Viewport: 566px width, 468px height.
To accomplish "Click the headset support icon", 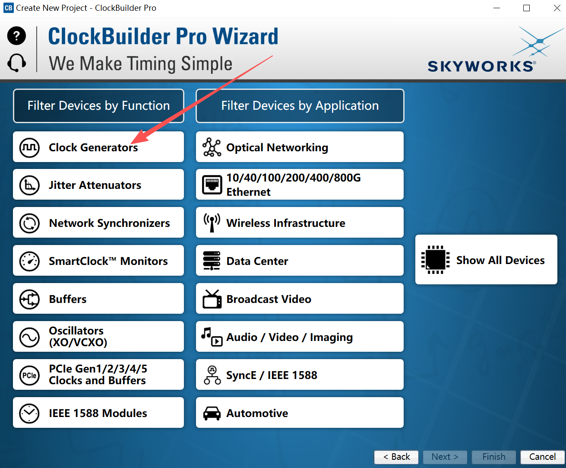I will [16, 63].
